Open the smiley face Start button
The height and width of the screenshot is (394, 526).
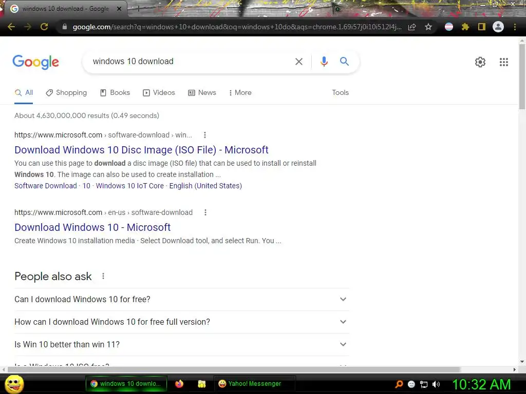(14, 384)
